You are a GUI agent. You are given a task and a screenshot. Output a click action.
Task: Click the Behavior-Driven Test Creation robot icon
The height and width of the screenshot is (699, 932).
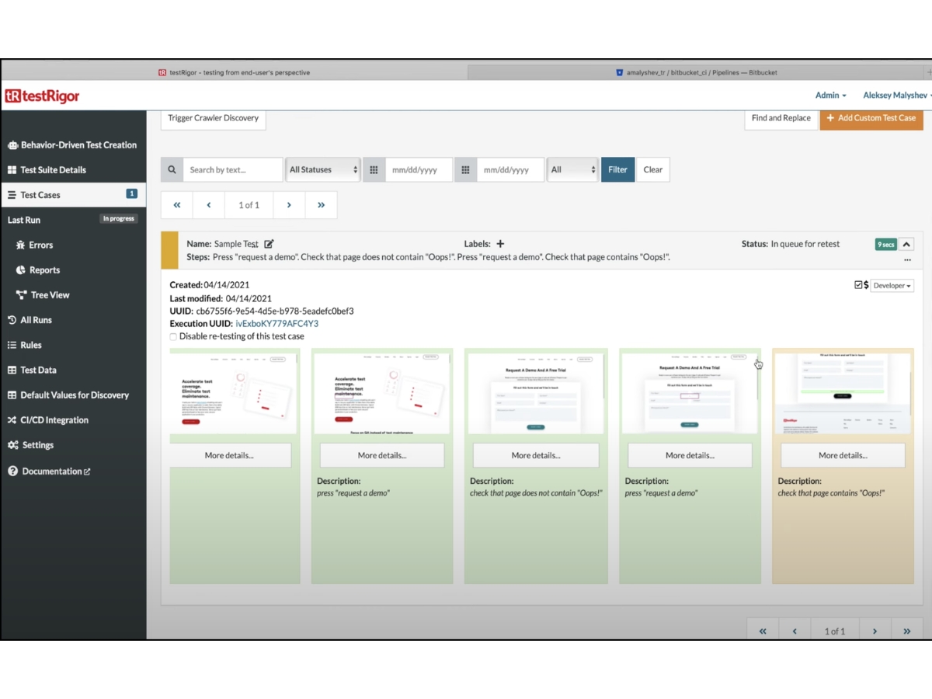pos(12,145)
